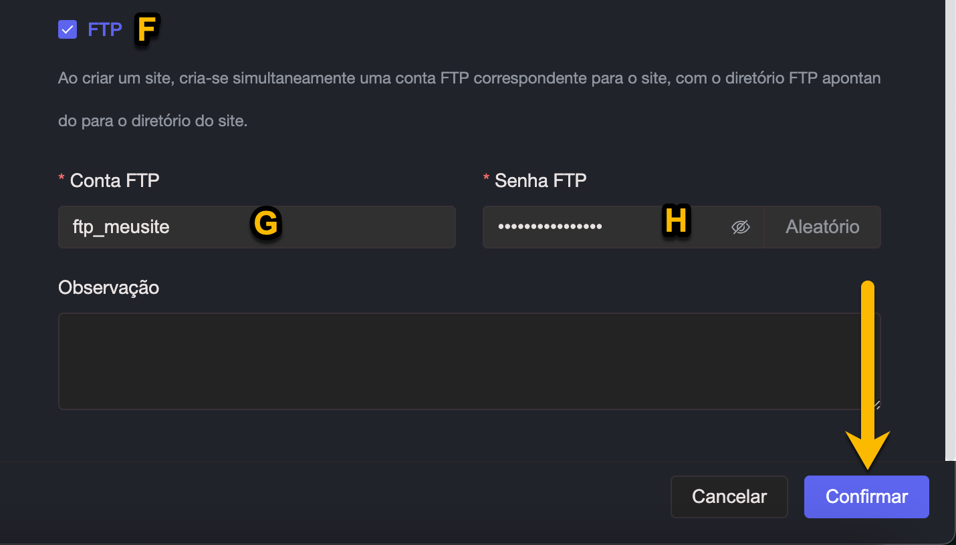The width and height of the screenshot is (956, 545).
Task: Click the yellow H marker icon
Action: coord(676,221)
